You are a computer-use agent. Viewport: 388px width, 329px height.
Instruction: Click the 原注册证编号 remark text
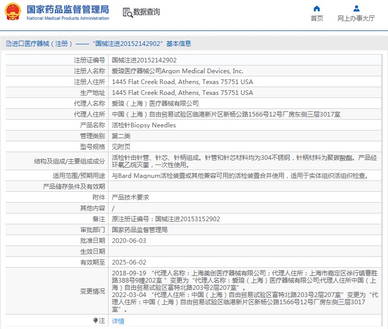[166, 219]
